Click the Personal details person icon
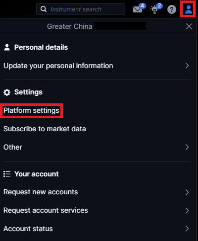This screenshot has height=241, width=198. 7,47
